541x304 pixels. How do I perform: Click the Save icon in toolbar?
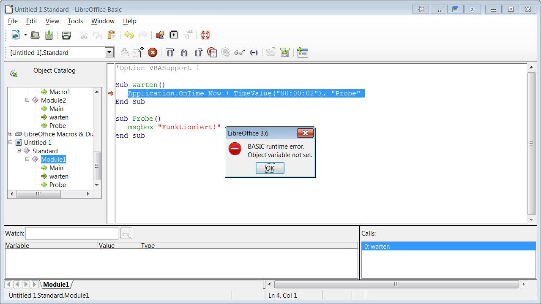[x=49, y=35]
